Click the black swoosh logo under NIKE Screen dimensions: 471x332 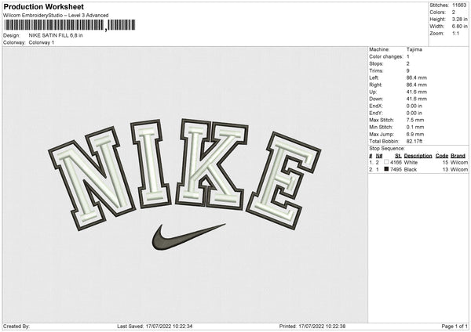coord(188,237)
